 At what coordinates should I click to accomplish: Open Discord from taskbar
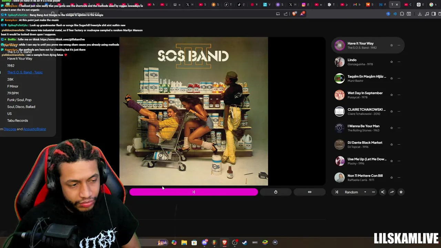click(x=204, y=242)
